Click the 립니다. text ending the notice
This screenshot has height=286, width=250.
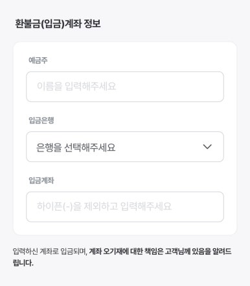coord(23,263)
